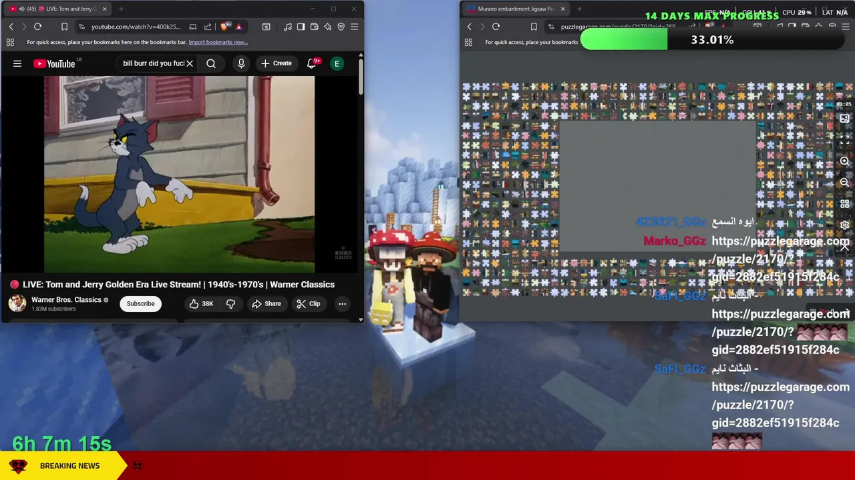Close the puzzle side toolbar X

pos(844,247)
